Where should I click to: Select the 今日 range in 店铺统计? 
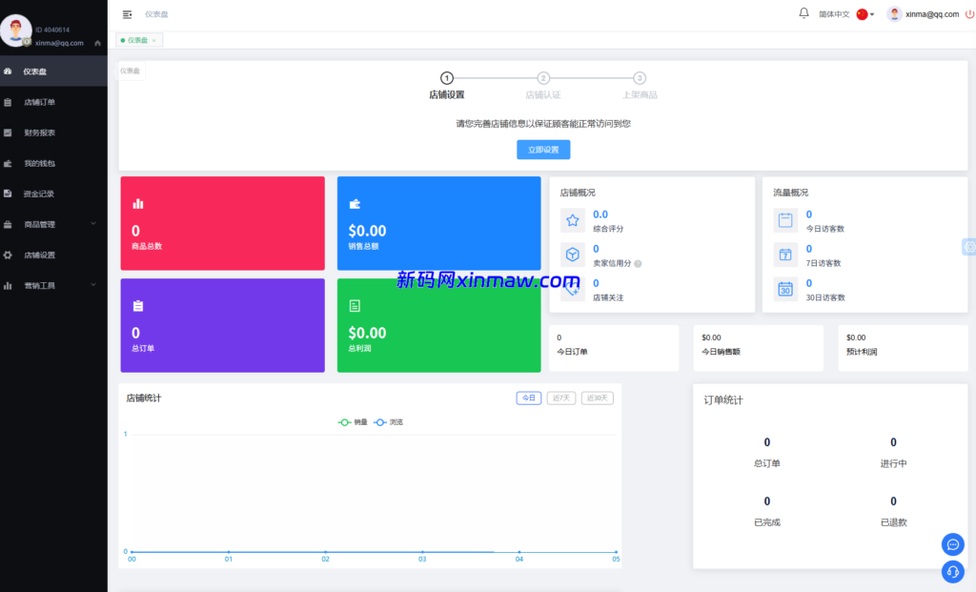click(x=528, y=398)
